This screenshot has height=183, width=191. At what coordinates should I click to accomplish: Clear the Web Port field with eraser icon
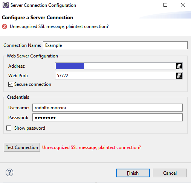179,76
